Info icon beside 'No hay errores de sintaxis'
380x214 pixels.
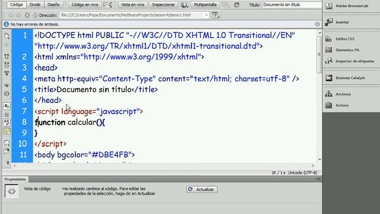pos(7,24)
